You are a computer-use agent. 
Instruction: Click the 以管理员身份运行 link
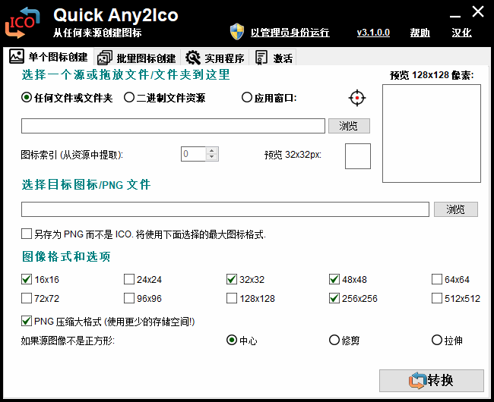coord(290,33)
